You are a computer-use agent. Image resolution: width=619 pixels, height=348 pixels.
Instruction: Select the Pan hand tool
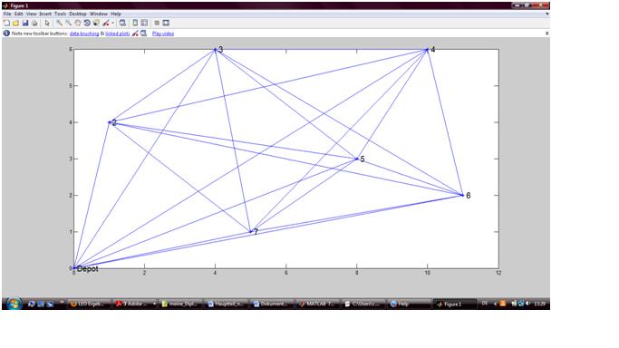point(78,24)
